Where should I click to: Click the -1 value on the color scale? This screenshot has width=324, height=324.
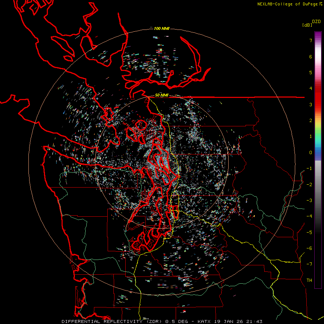[309, 168]
